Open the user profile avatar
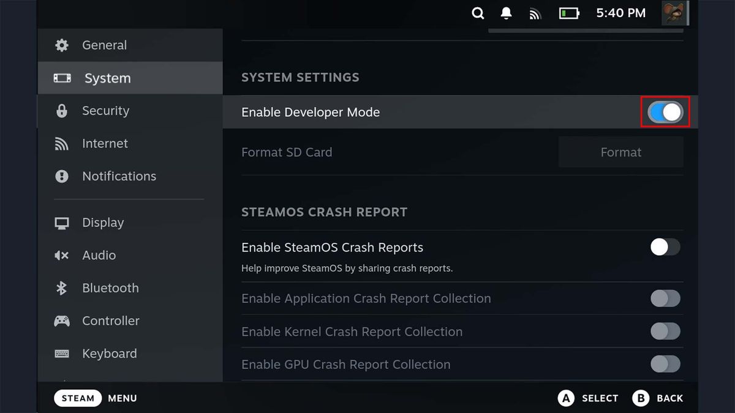 pos(674,13)
